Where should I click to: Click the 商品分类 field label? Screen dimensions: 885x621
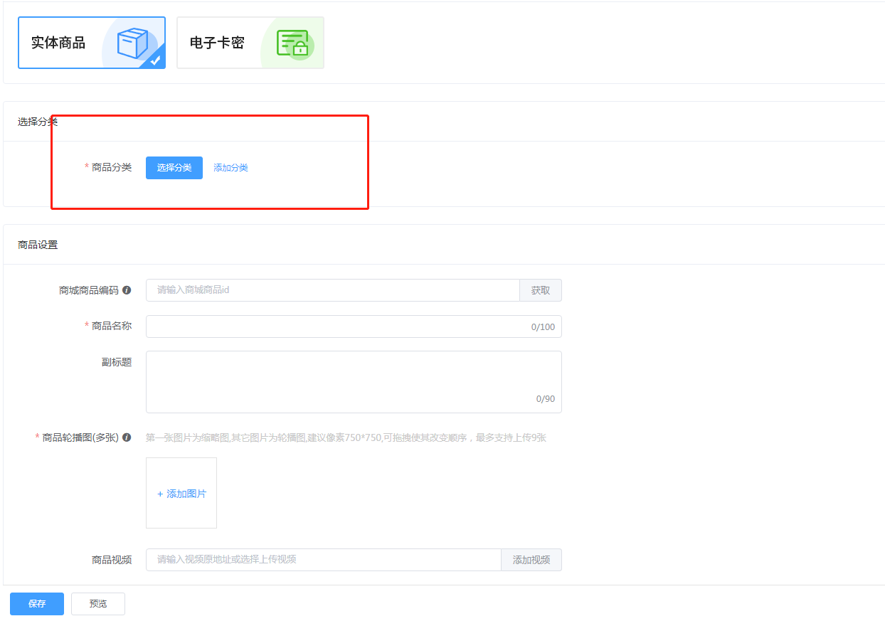pos(112,167)
